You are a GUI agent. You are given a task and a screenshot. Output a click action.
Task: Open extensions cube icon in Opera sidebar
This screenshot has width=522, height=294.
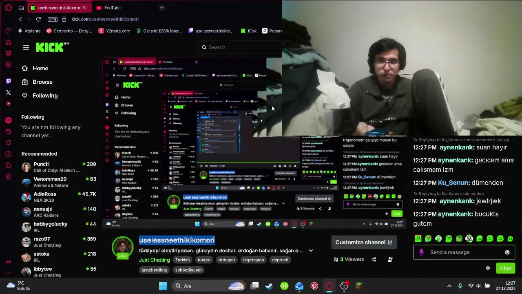click(x=9, y=165)
